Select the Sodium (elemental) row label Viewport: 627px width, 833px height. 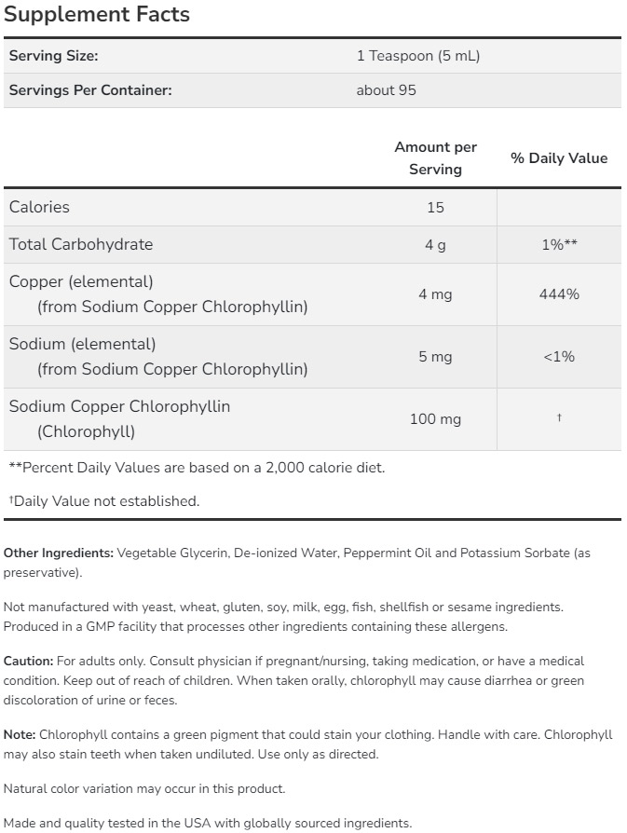tap(82, 344)
